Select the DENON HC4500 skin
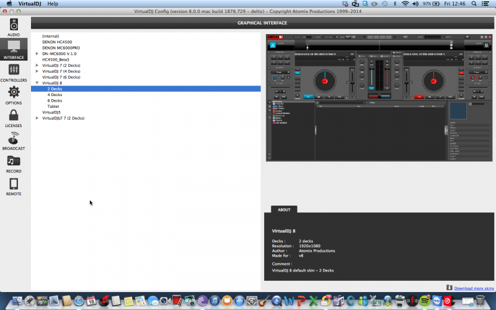 [57, 42]
